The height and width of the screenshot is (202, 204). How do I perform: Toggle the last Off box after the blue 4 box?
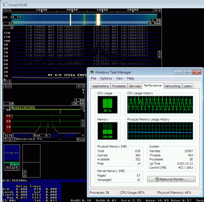pos(72,136)
